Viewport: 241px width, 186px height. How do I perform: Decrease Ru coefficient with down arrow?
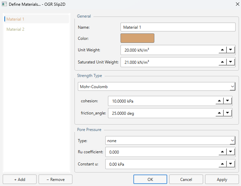(x=231, y=152)
